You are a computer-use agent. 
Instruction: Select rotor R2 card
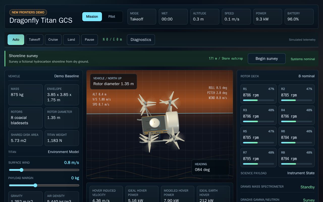tap(297, 94)
